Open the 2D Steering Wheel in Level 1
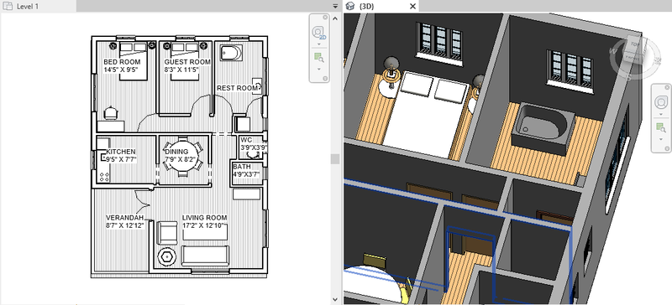Screen dimensions: 672x305 [x=318, y=33]
